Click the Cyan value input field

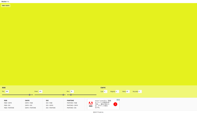coord(105,91)
